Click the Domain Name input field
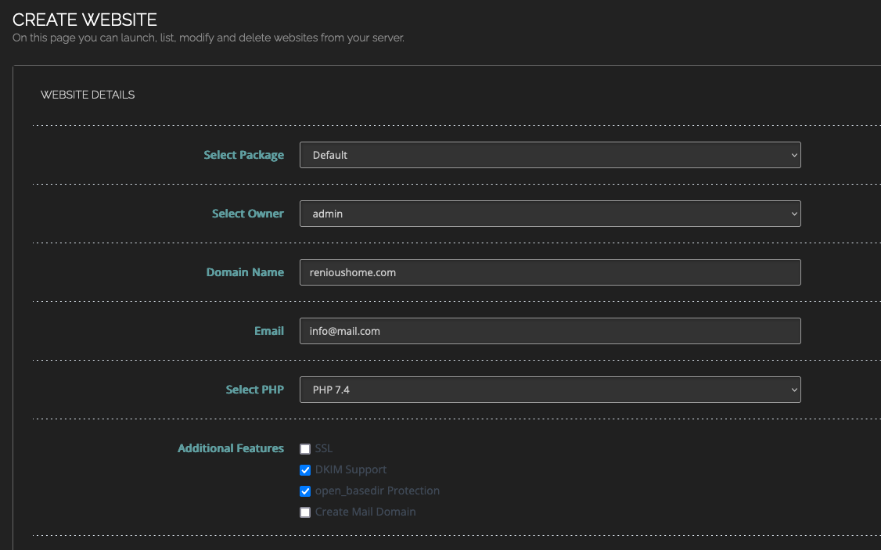 [550, 272]
